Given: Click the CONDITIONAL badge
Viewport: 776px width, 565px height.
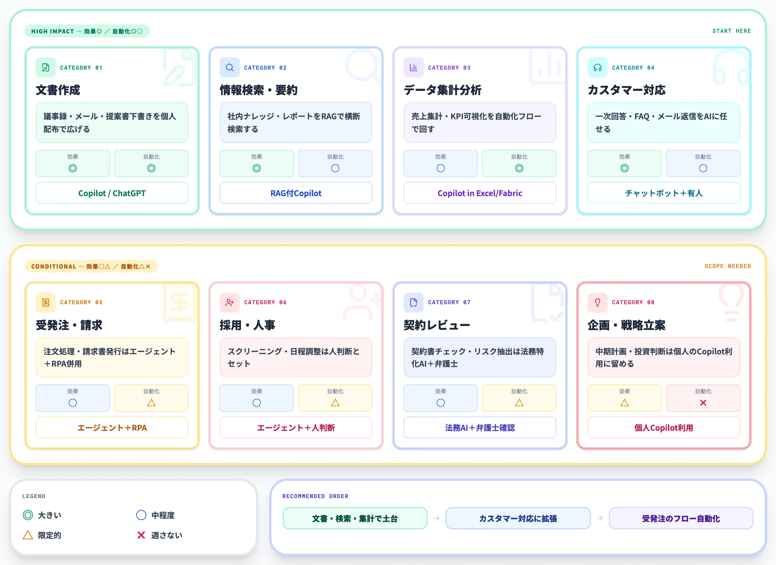Looking at the screenshot, I should point(91,266).
